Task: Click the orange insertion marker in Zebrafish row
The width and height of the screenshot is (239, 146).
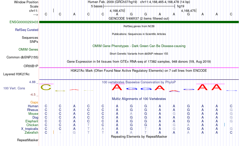Action: [53, 132]
